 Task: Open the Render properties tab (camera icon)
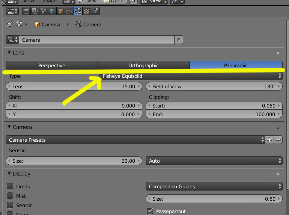pyautogui.click(x=26, y=11)
